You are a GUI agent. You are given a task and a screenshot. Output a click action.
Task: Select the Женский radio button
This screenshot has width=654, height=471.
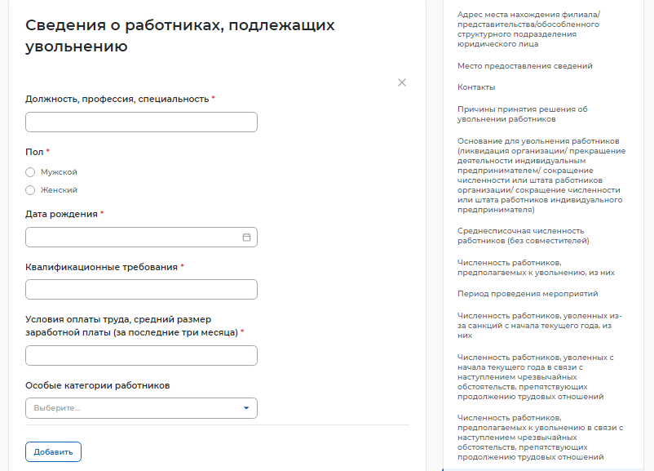[30, 190]
